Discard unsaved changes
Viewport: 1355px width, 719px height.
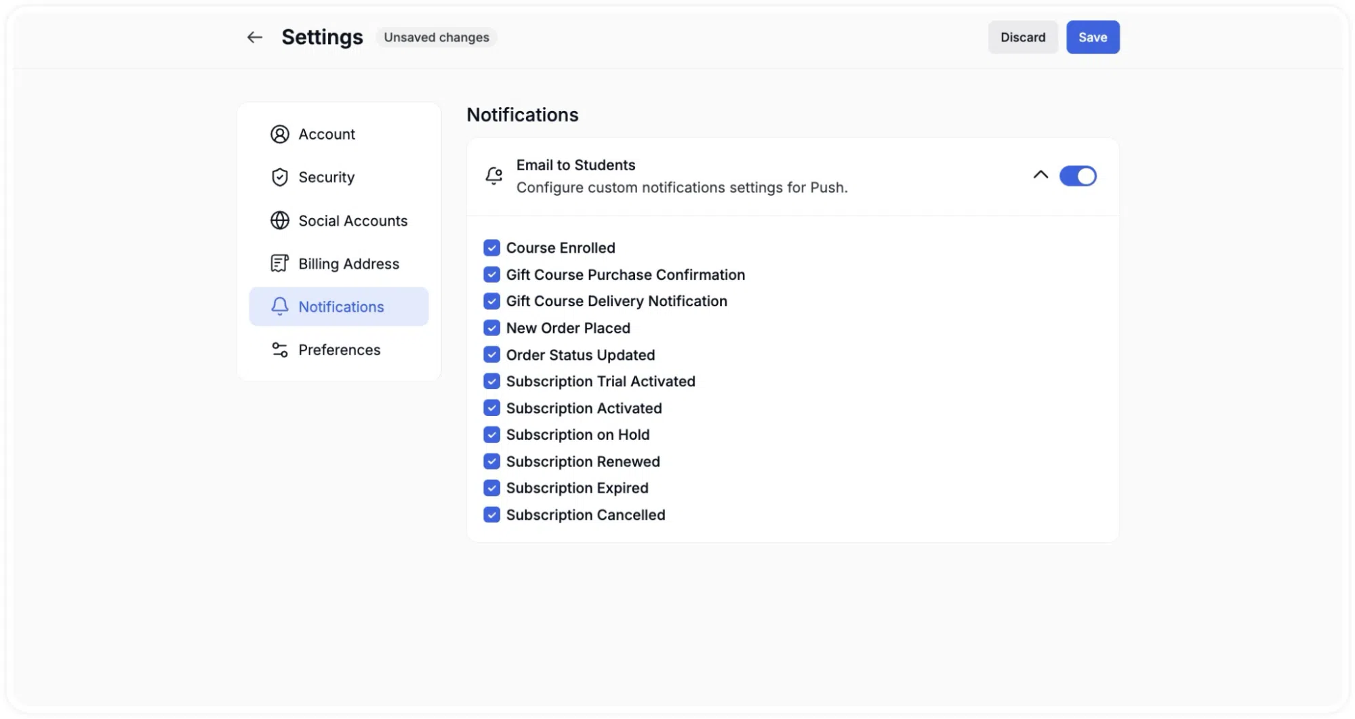1023,37
